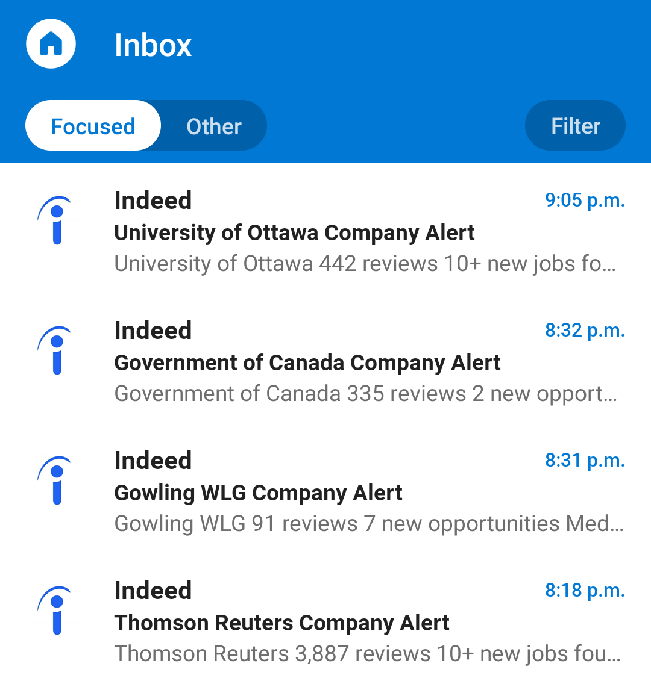Viewport: 651px width, 684px height.
Task: Tap the 9:05 p.m. timestamp
Action: coord(584,201)
